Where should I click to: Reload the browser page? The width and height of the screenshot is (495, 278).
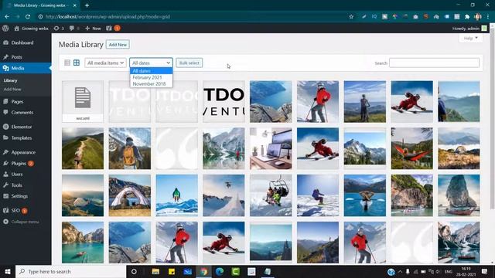(x=28, y=17)
